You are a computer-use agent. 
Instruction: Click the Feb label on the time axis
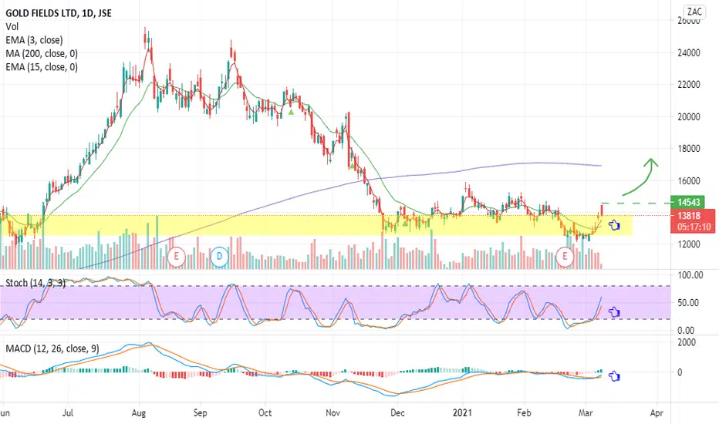click(524, 412)
